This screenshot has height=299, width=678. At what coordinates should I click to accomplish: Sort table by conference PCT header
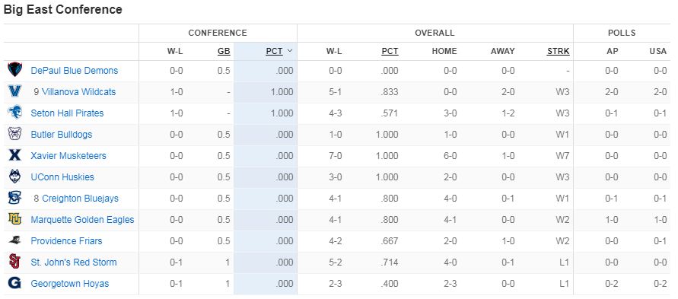pyautogui.click(x=274, y=52)
